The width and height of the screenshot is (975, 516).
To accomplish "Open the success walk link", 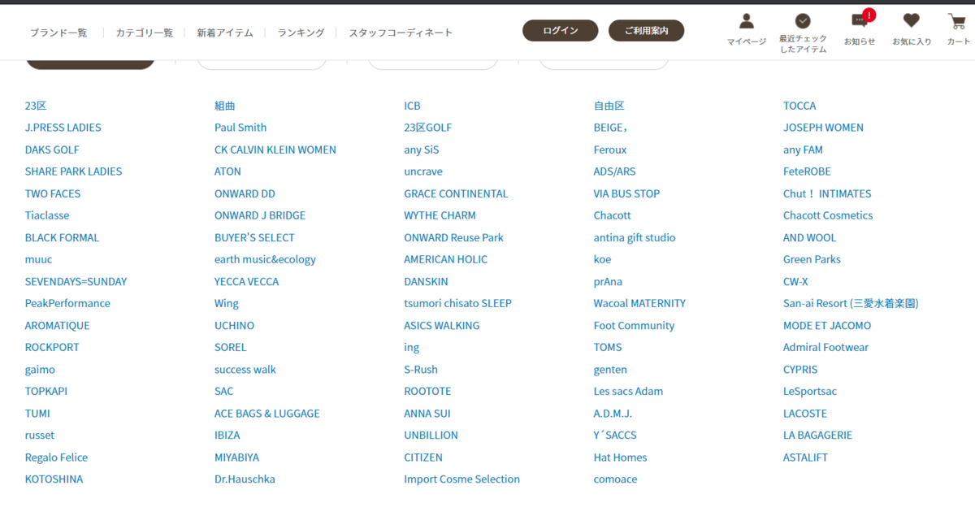I will [245, 369].
